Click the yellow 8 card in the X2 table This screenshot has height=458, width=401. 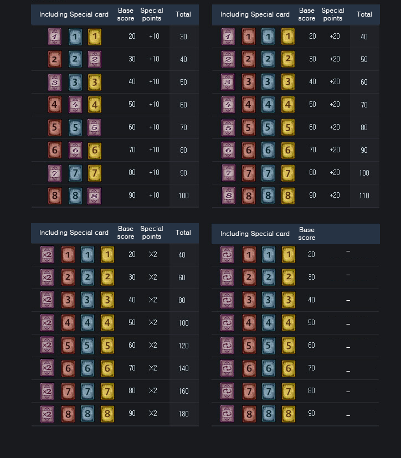pyautogui.click(x=107, y=414)
